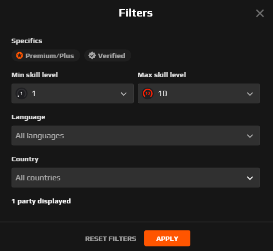The image size is (273, 251).
Task: Click the Verified checkmark badge icon
Action: coord(92,56)
